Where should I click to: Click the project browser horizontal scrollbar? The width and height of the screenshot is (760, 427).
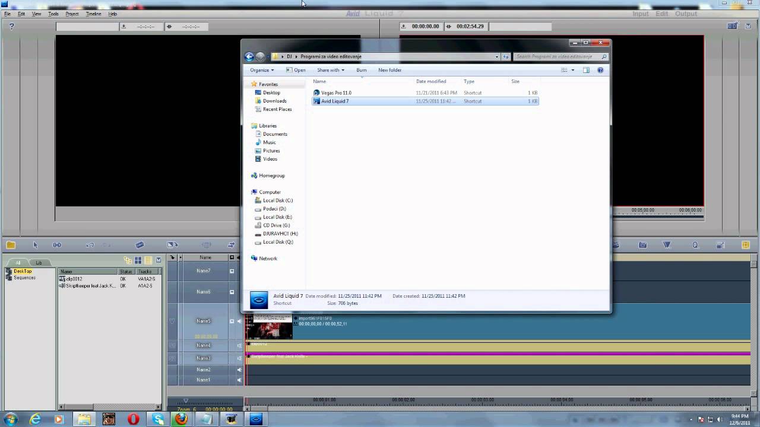tap(109, 407)
